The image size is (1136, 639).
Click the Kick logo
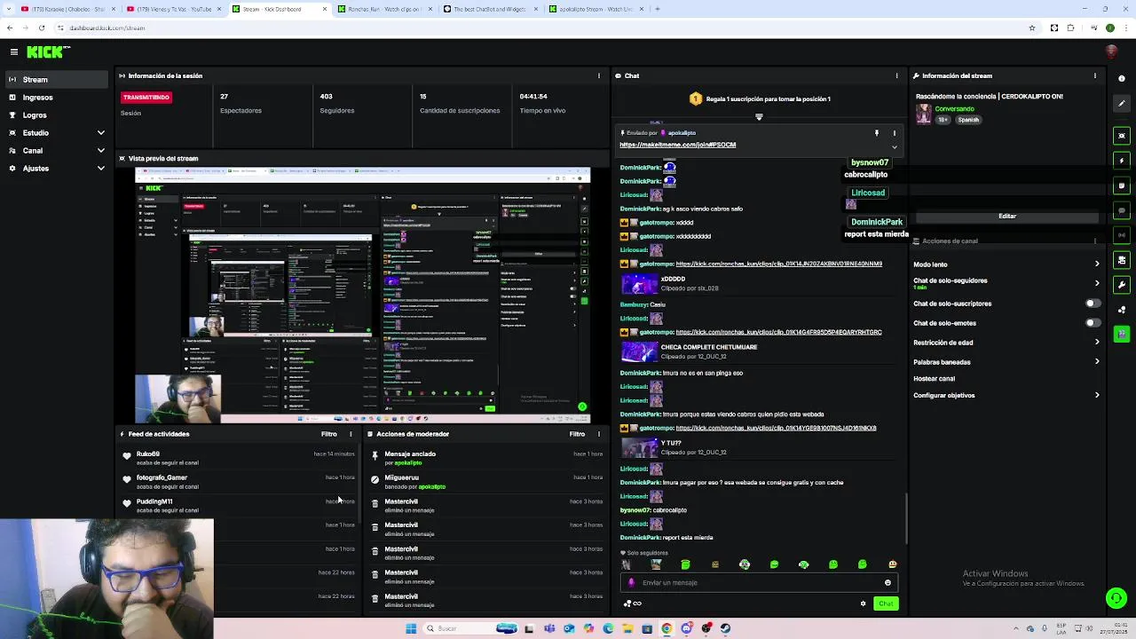coord(44,52)
